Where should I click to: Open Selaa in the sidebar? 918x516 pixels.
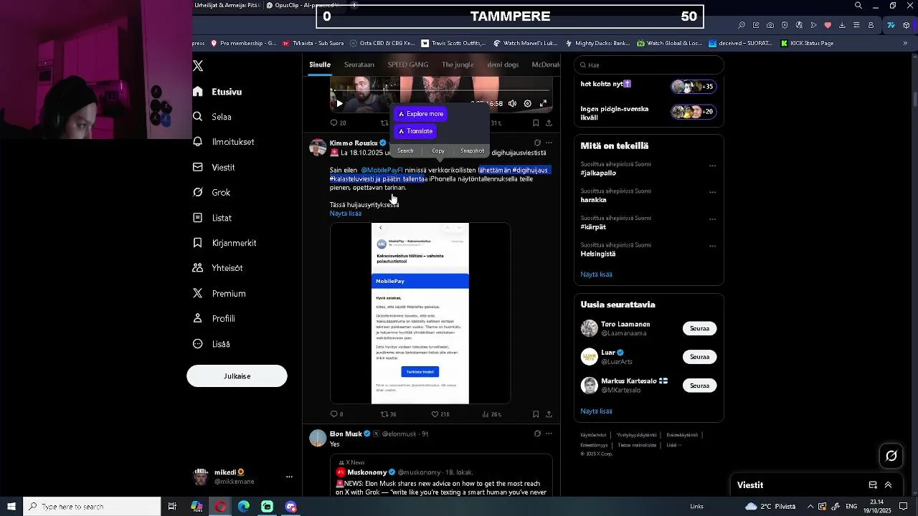[x=212, y=117]
